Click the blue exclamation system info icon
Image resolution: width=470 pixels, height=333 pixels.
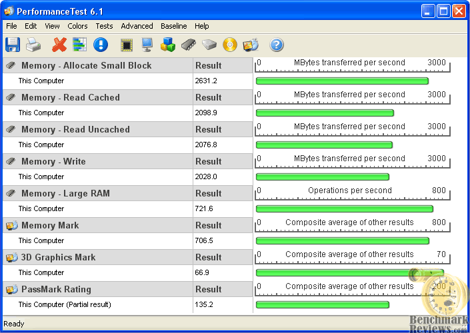pos(101,45)
